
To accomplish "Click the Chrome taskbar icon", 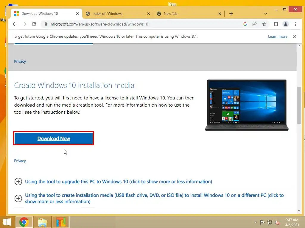I will 24,222.
